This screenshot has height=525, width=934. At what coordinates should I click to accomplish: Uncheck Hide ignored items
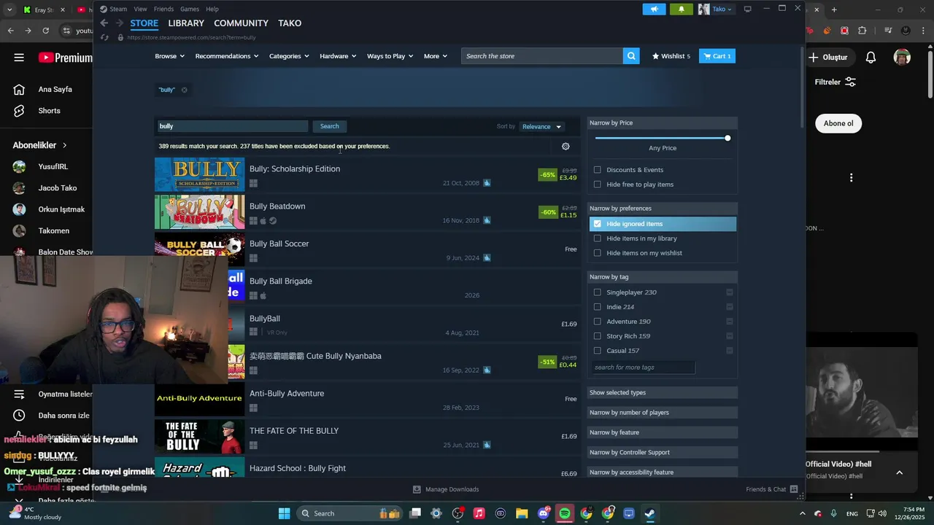coord(598,224)
